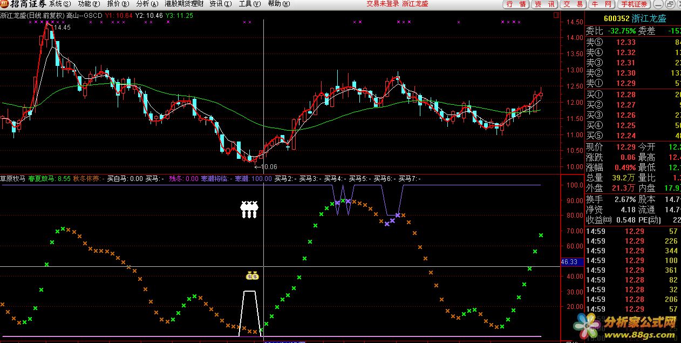Click the 牛网 button
Image resolution: width=681 pixels, height=343 pixels.
(601, 4)
